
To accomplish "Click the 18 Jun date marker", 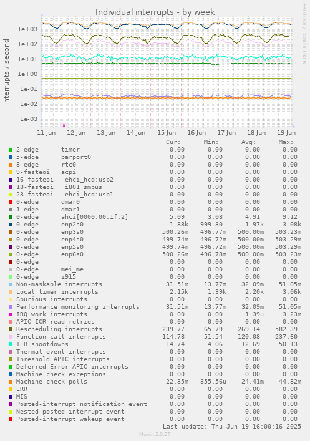I will coord(256,133).
